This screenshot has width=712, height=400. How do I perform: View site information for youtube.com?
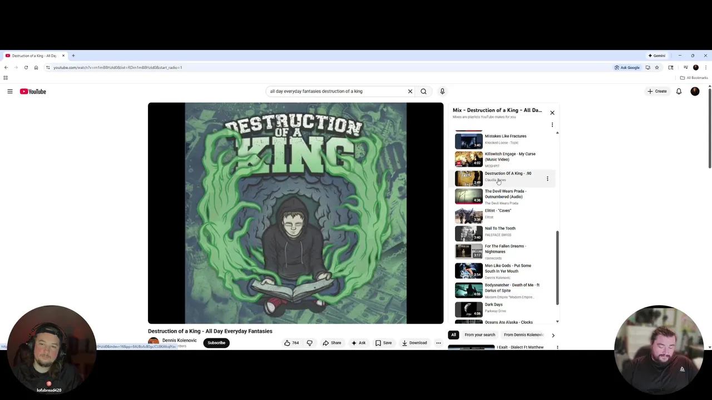pos(48,67)
